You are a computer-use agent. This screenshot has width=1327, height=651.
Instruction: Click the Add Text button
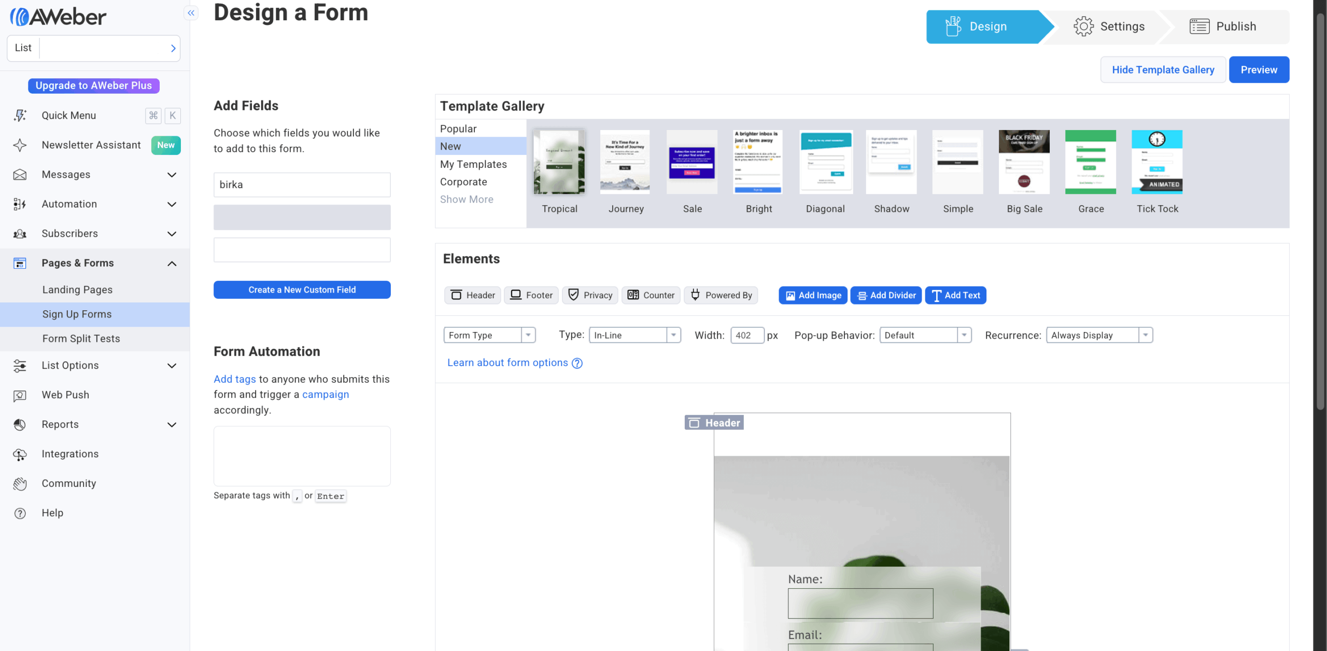955,295
